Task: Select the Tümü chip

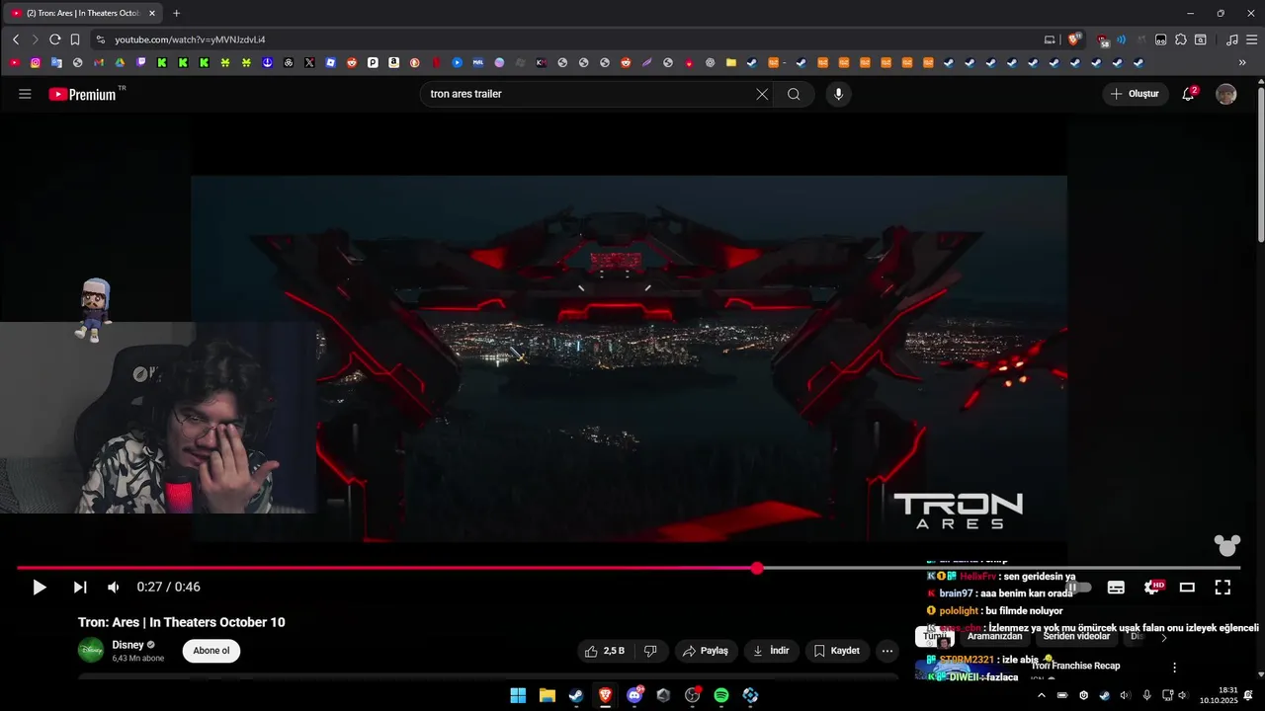Action: pyautogui.click(x=935, y=637)
